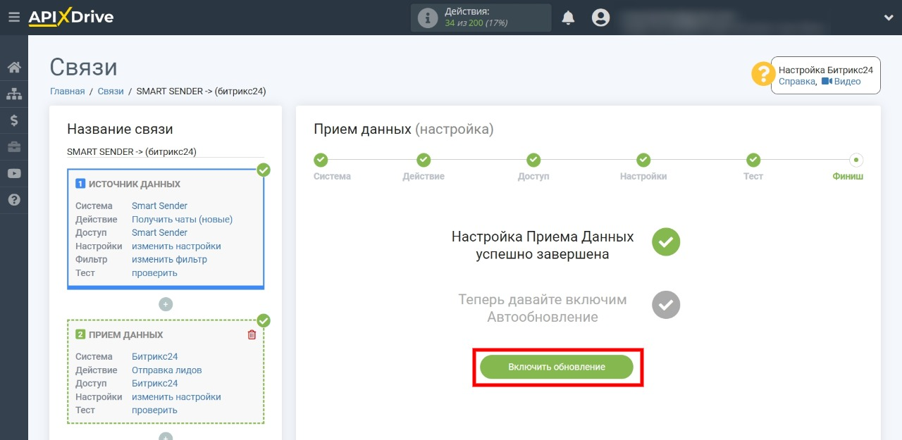Image resolution: width=902 pixels, height=440 pixels.
Task: Go to Главная breadcrumb
Action: point(68,92)
